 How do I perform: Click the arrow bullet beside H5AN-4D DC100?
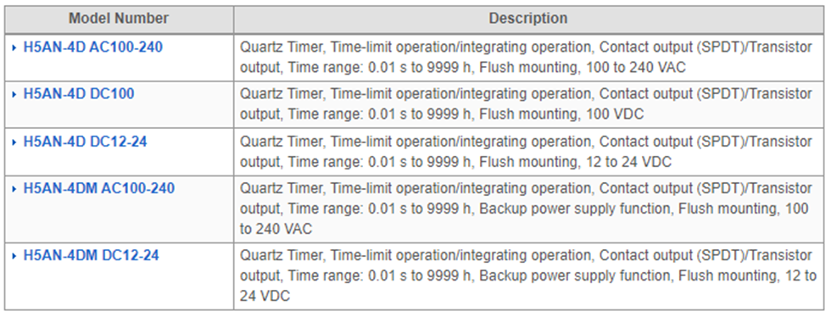click(15, 94)
